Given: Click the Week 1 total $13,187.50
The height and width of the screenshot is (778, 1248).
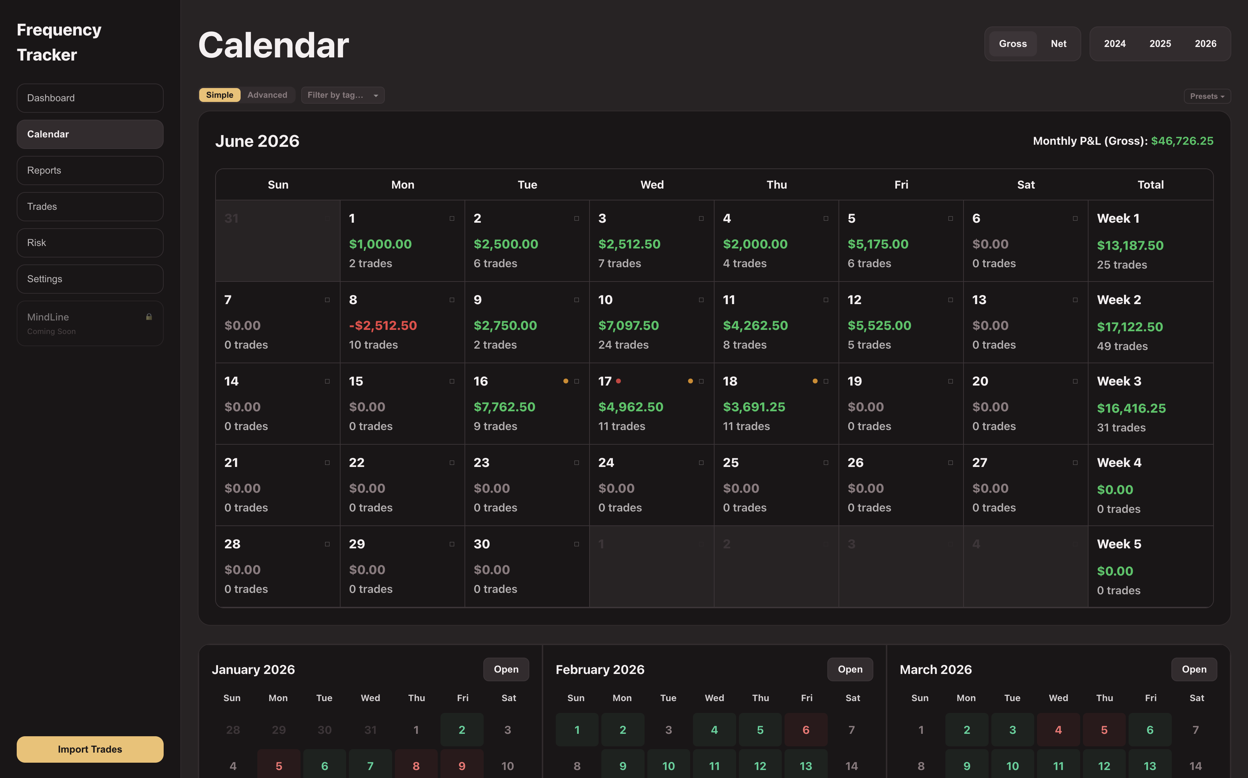Looking at the screenshot, I should 1130,245.
